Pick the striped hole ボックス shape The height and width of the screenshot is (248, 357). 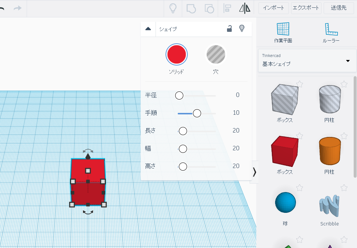pos(284,100)
